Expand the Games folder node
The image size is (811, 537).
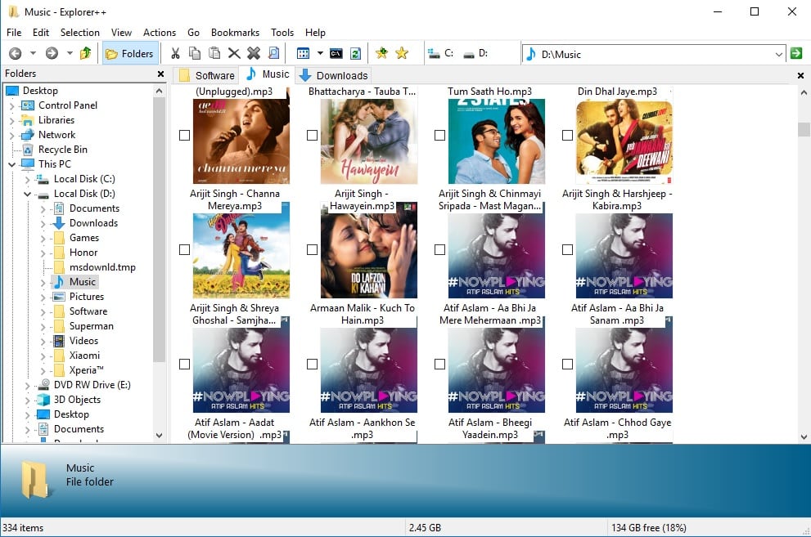[43, 238]
